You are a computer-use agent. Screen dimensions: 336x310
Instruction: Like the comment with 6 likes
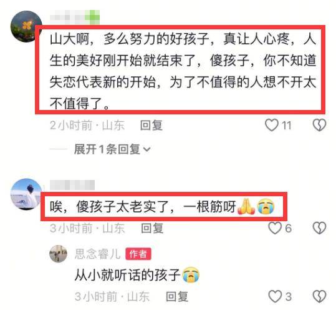275,227
